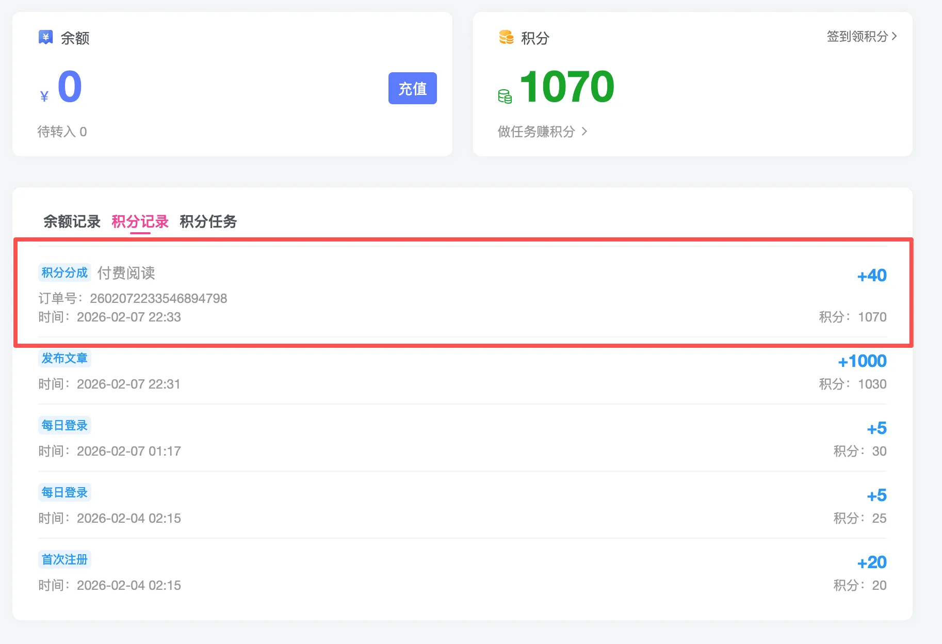Click the chevron after 签到领积分 text
Image resolution: width=942 pixels, height=644 pixels.
(896, 37)
